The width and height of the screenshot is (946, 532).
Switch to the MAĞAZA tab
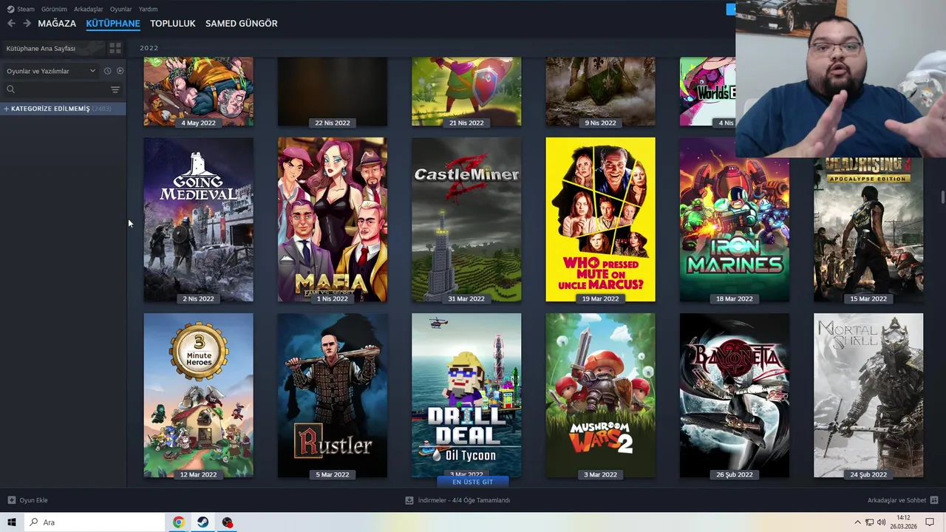[x=57, y=24]
